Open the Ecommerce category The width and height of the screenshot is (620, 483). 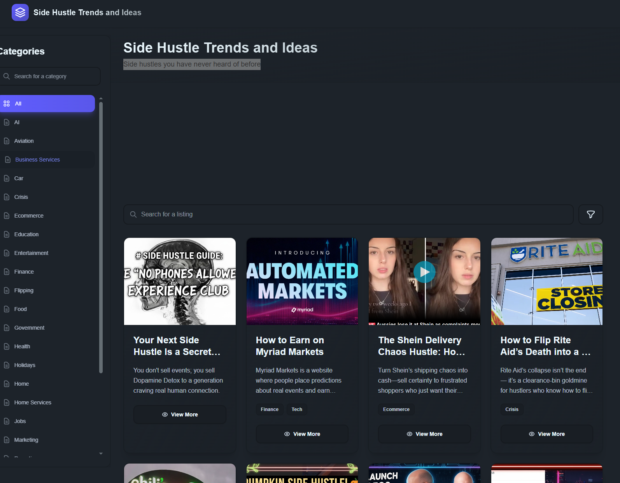(x=47, y=216)
